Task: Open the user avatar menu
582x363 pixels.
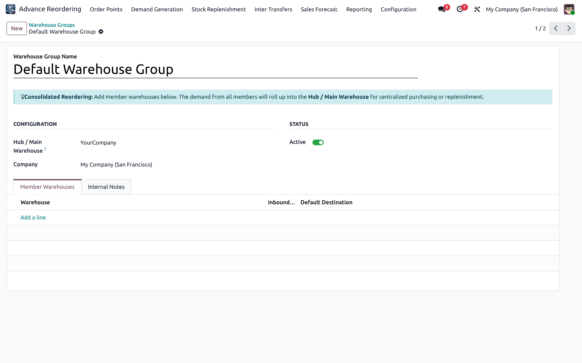Action: pos(569,9)
